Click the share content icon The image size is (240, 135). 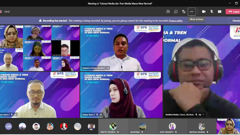(219, 11)
